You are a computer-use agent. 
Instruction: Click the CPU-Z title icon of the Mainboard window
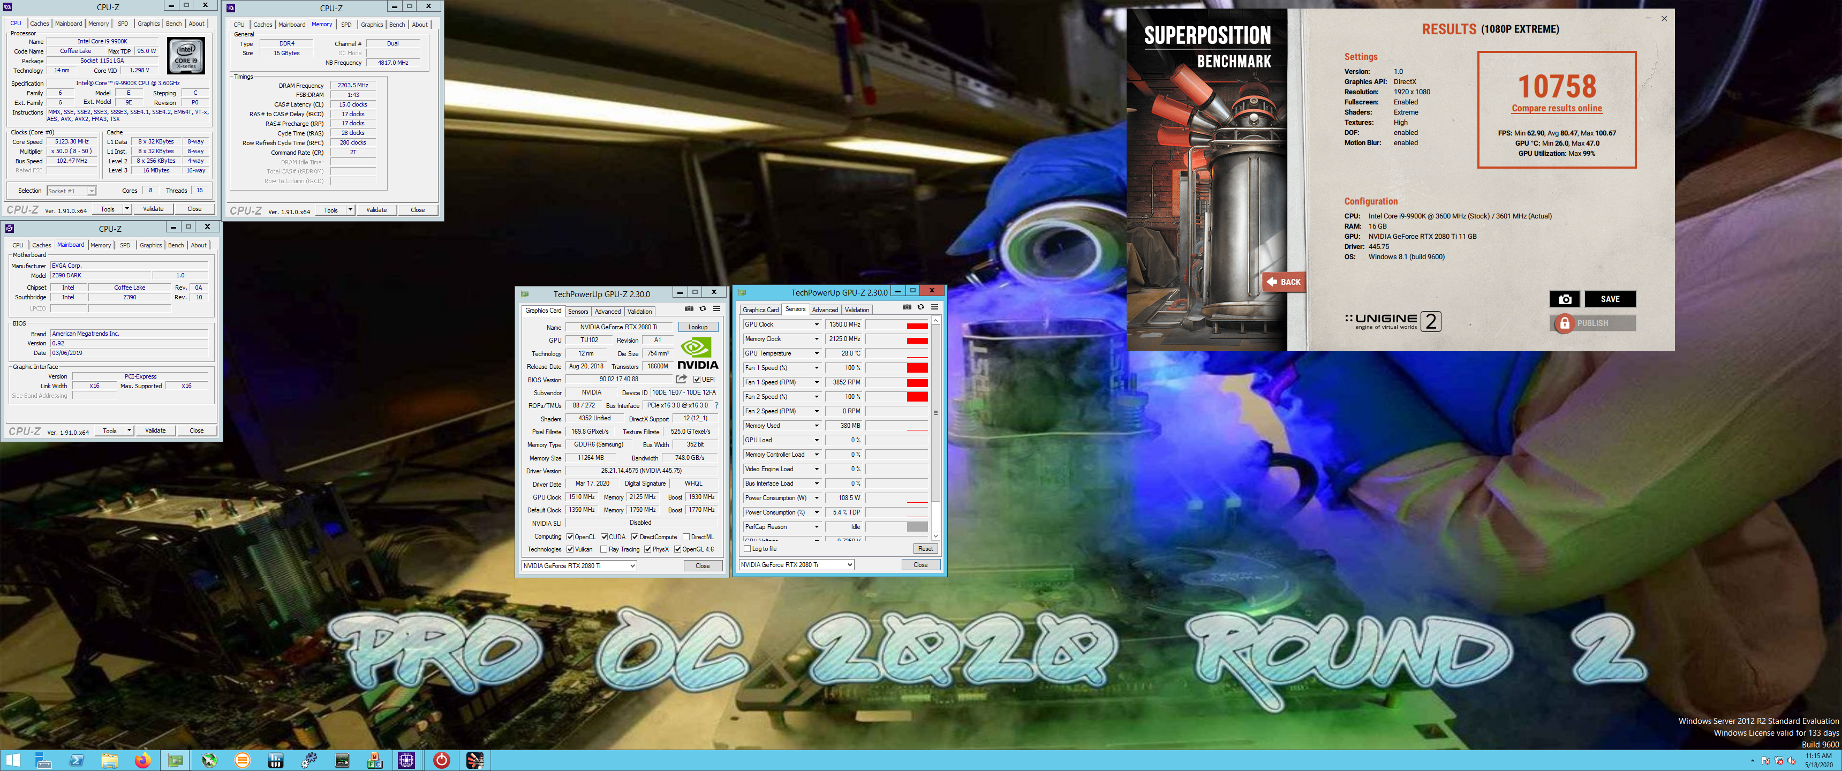(9, 228)
